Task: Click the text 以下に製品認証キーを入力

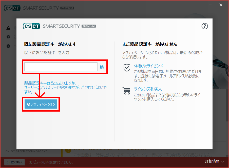Action: coord(47,53)
